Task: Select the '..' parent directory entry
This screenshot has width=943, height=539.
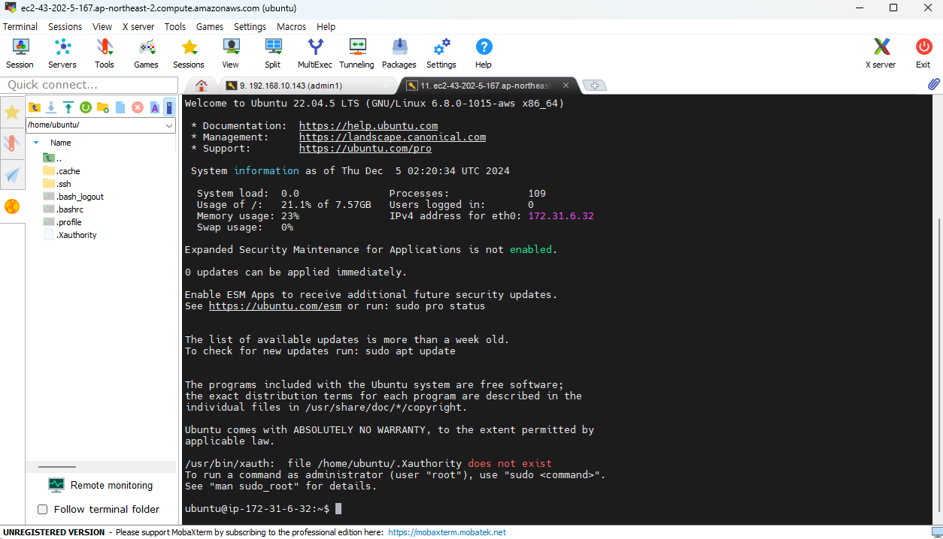Action: (x=53, y=158)
